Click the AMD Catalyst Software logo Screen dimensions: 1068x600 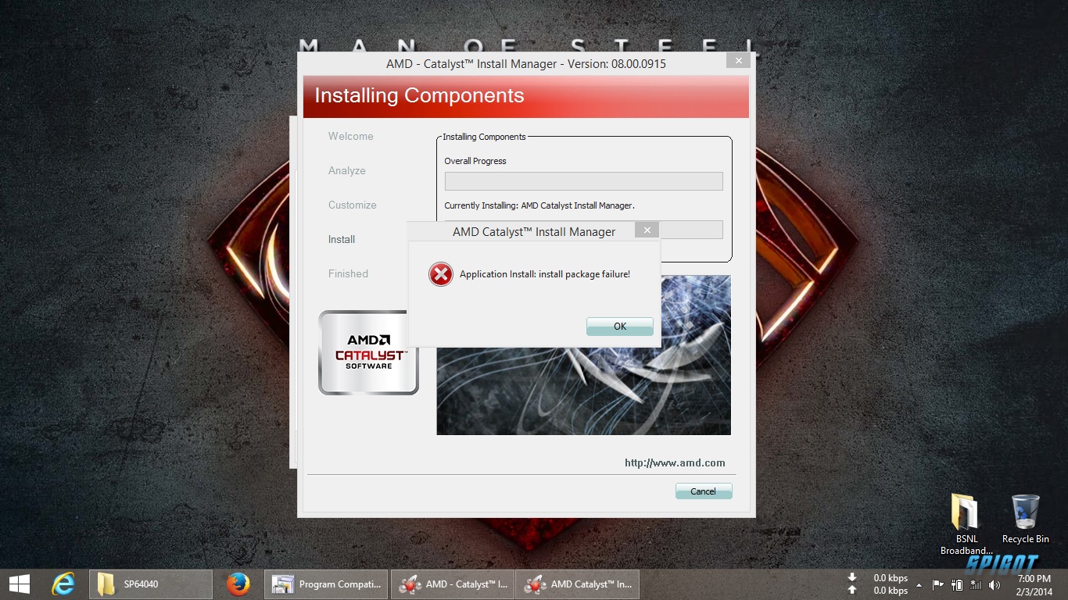click(368, 352)
